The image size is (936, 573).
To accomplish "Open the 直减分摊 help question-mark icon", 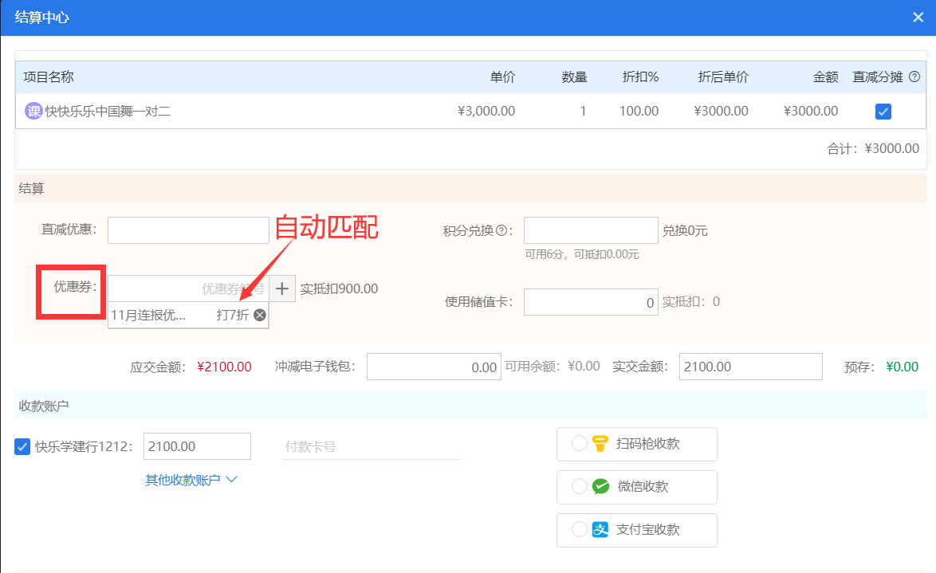I will pyautogui.click(x=914, y=77).
